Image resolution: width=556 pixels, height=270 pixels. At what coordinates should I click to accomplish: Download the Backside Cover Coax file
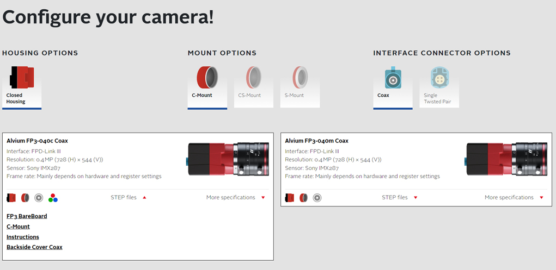34,247
